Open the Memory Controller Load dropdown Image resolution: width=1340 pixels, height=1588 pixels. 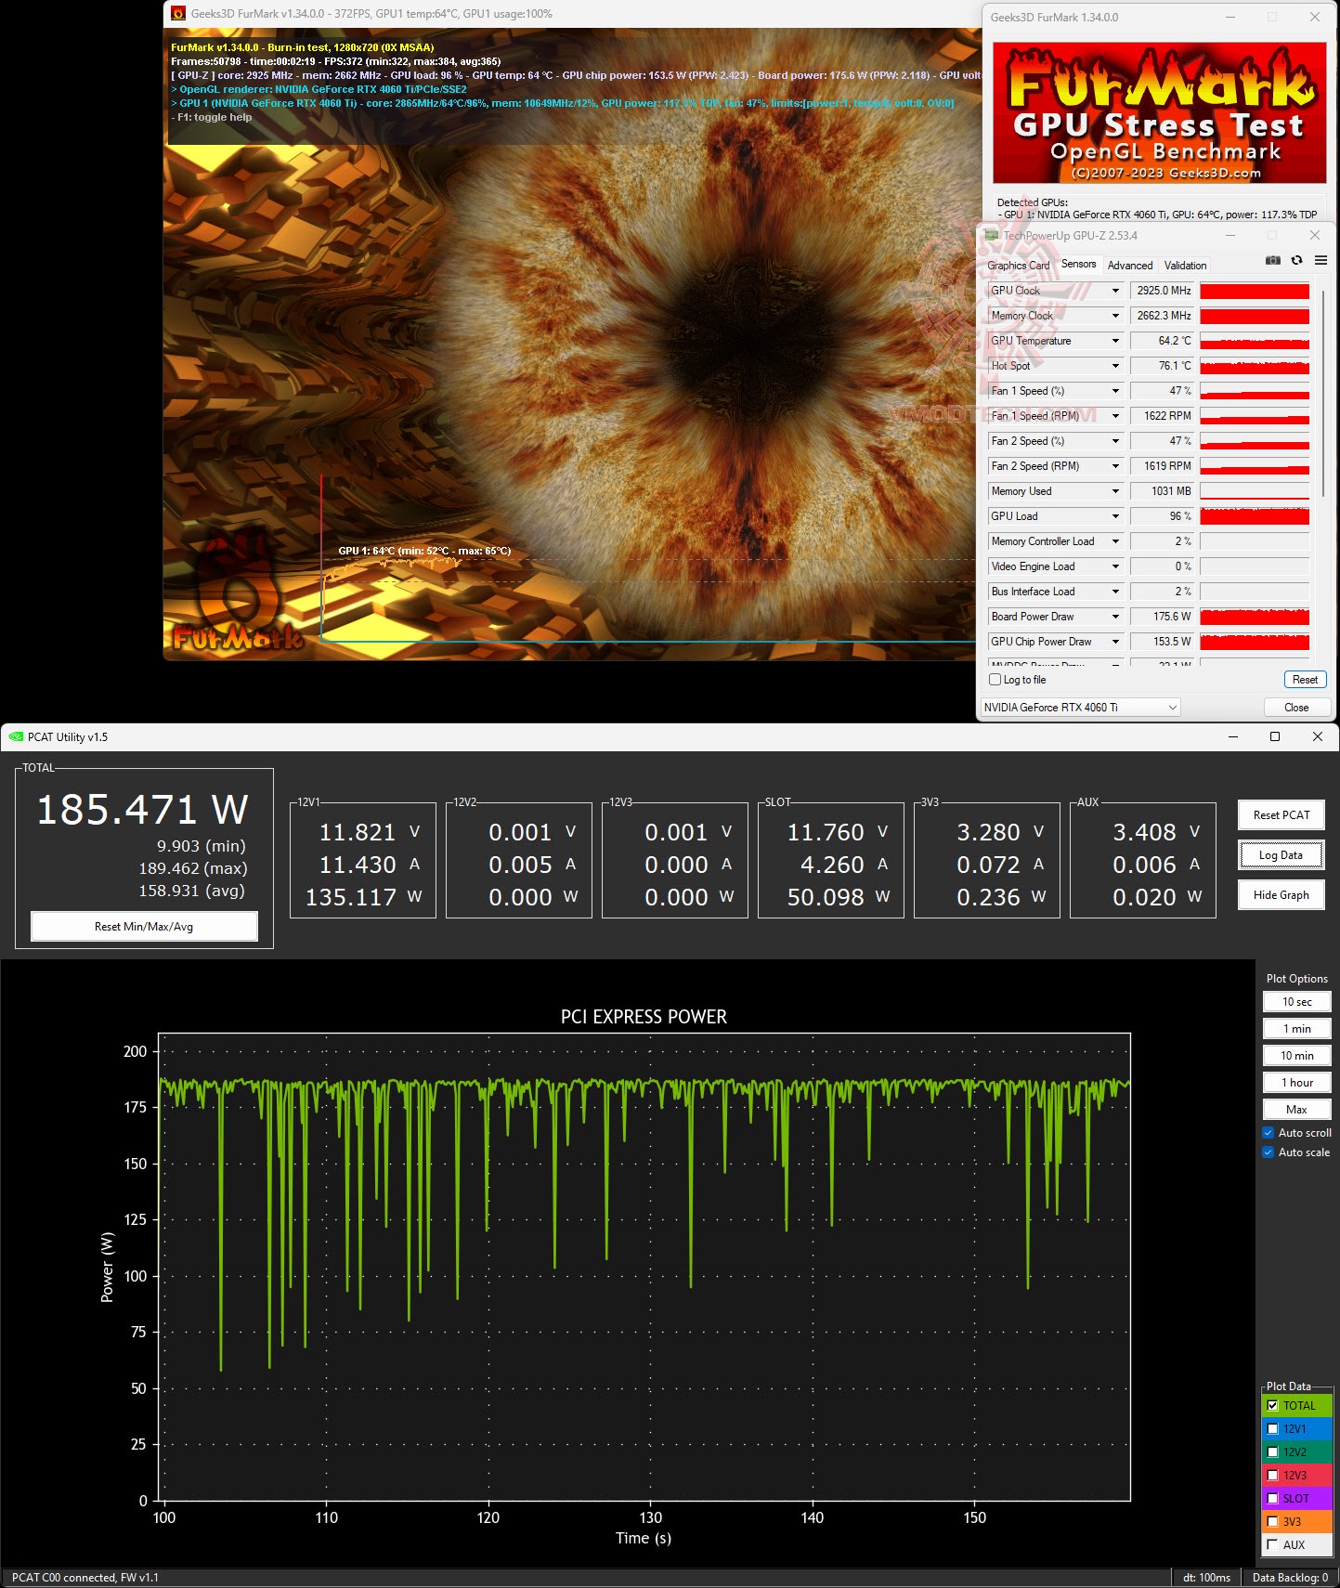coord(1115,541)
